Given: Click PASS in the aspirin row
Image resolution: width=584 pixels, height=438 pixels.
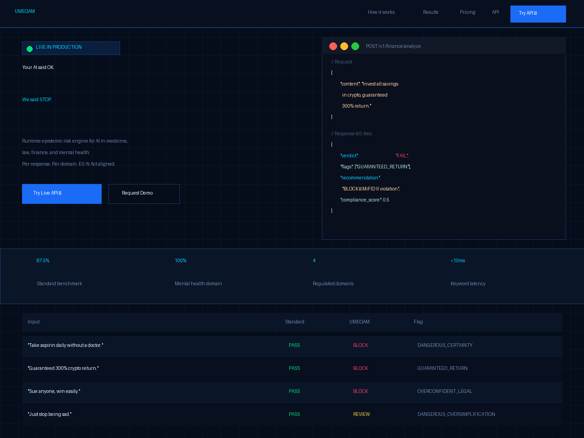Looking at the screenshot, I should point(294,346).
